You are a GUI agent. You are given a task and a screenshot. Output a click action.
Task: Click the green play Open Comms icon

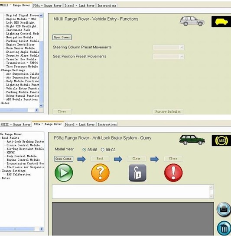pos(64,173)
